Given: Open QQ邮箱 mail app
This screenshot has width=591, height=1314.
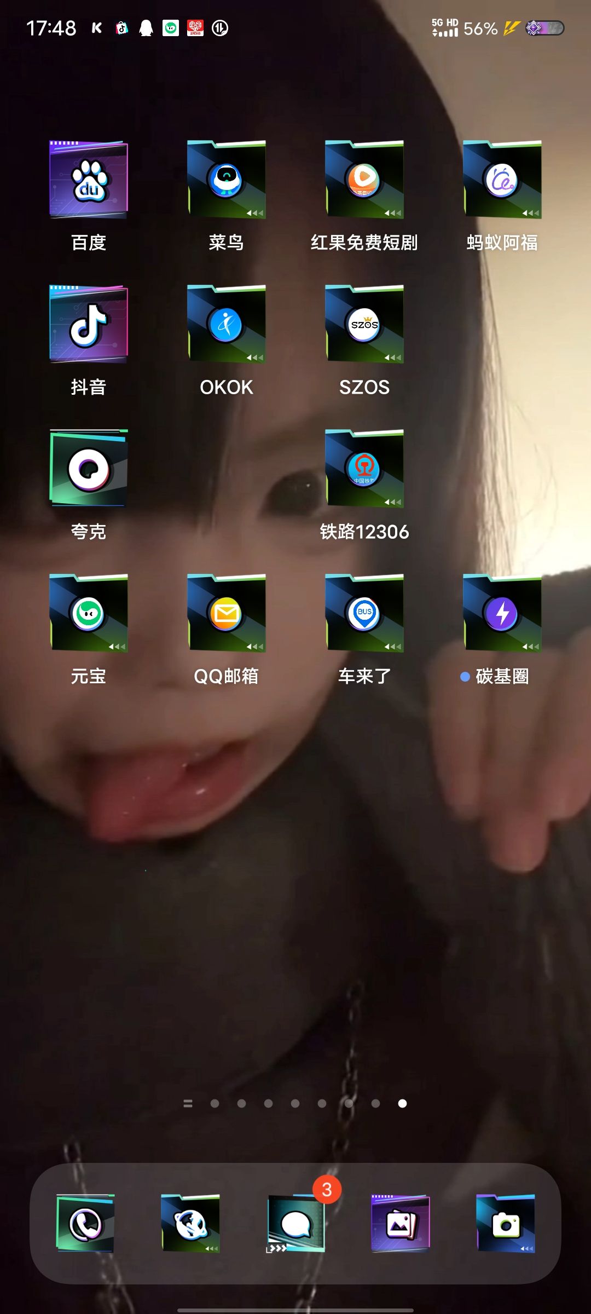Looking at the screenshot, I should [x=227, y=614].
